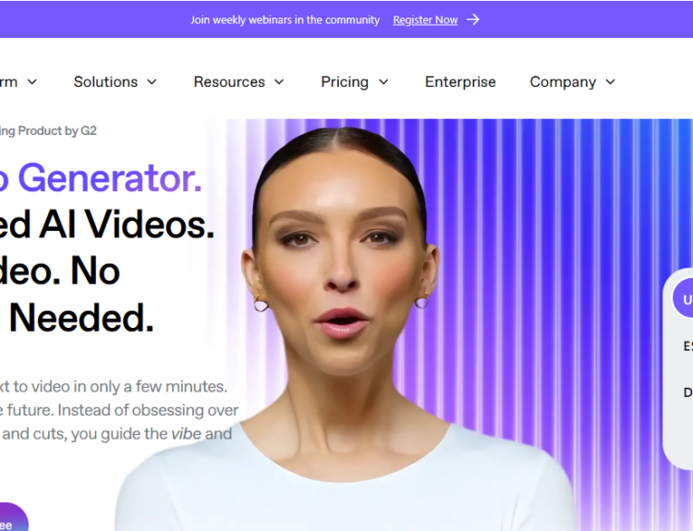The height and width of the screenshot is (531, 693).
Task: Click the arrow icon beside Register Now
Action: click(x=473, y=19)
